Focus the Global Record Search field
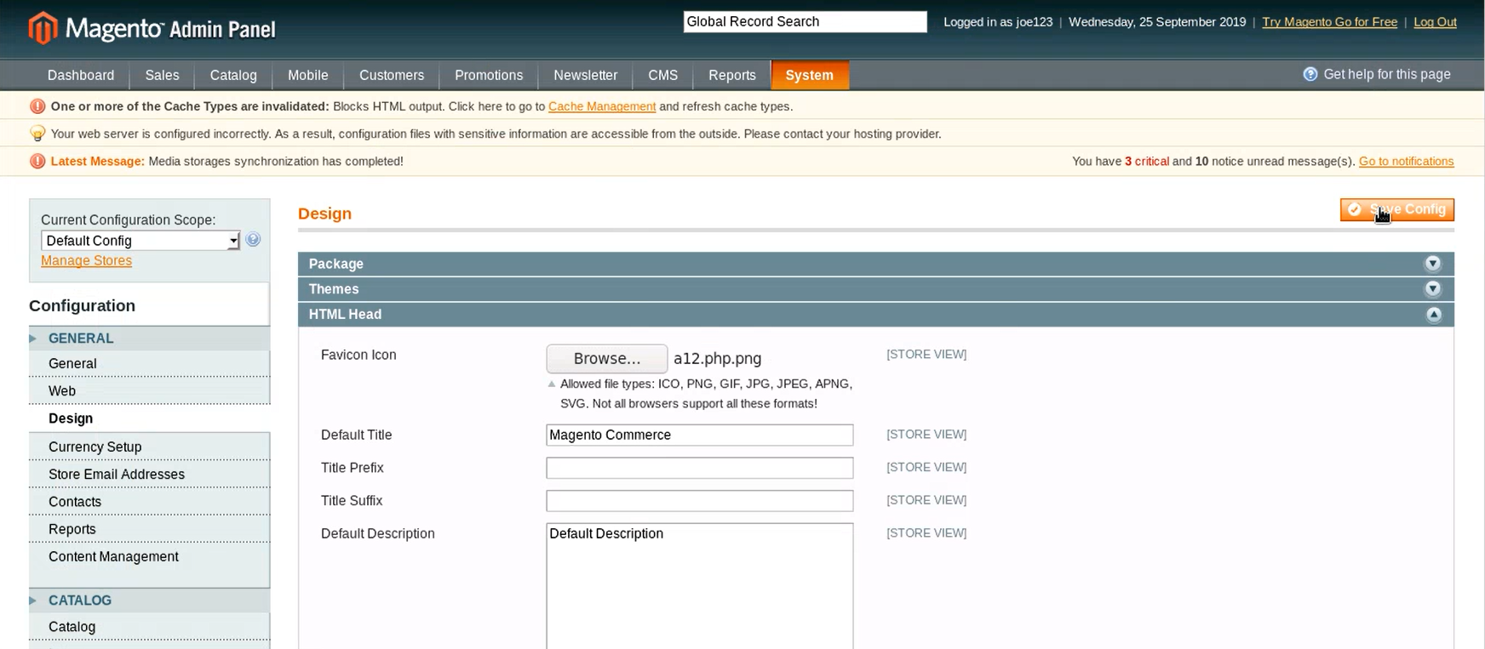 tap(805, 22)
